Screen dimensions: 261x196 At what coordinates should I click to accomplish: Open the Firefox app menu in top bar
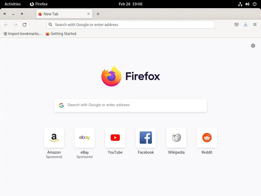coord(39,4)
